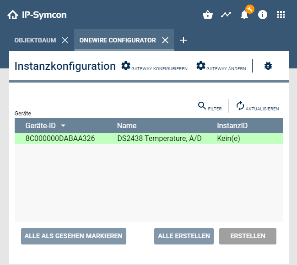Image resolution: width=297 pixels, height=265 pixels.
Task: Open the Filter search tool
Action: [202, 106]
